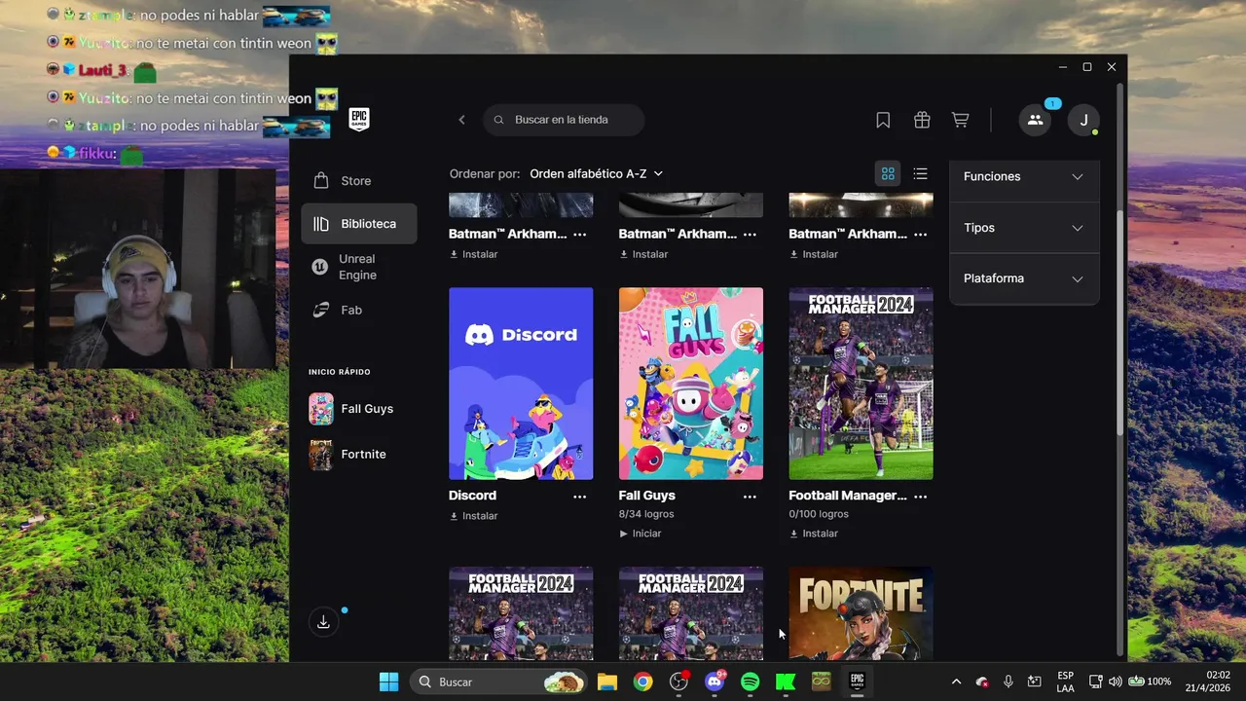Image resolution: width=1246 pixels, height=701 pixels.
Task: Click the microphone tray icon
Action: [x=1008, y=682]
